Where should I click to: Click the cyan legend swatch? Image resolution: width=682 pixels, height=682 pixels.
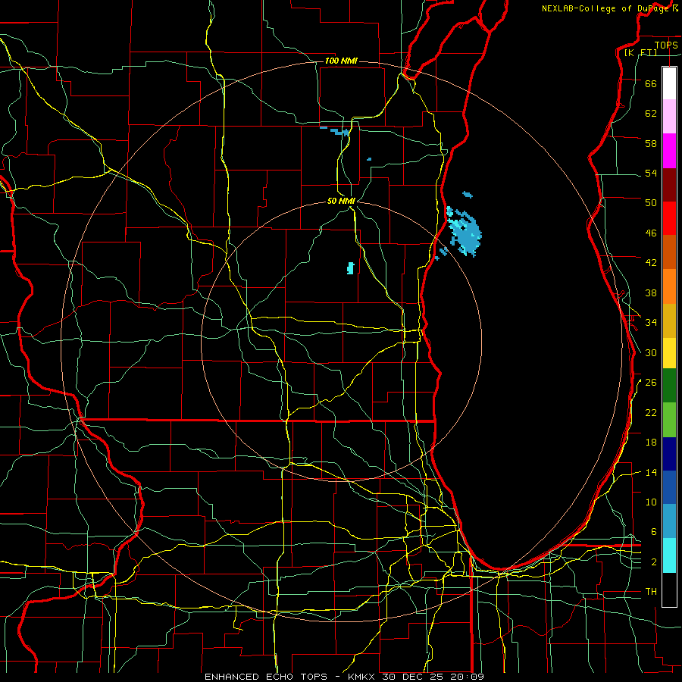[669, 555]
